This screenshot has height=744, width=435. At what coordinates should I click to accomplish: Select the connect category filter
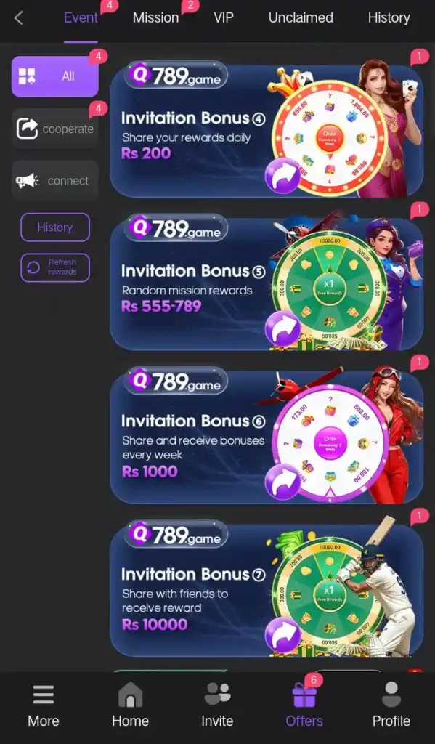[x=55, y=181]
